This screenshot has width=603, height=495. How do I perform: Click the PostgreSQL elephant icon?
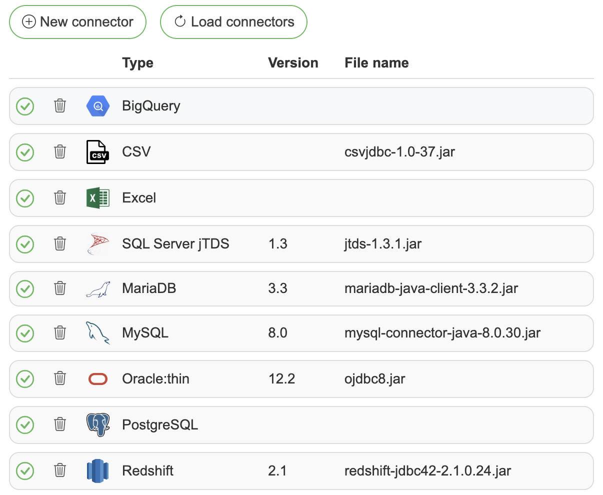pos(98,425)
